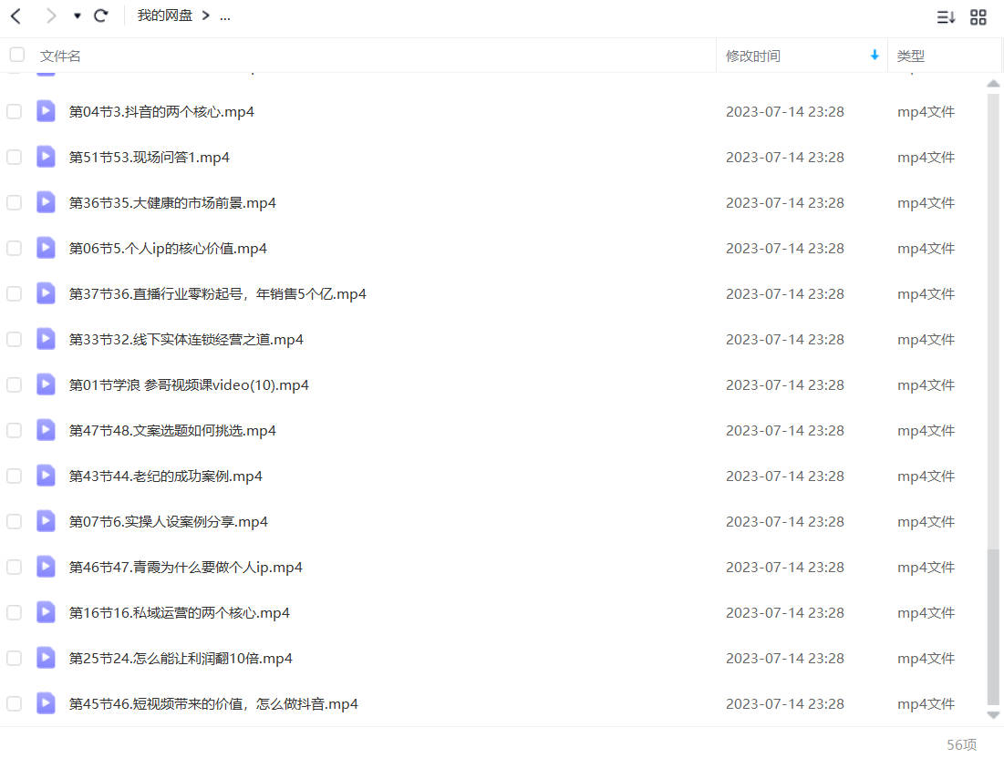The image size is (1004, 758).
Task: Select file name 第36节35.大健康的市场前景.mp4
Action: [x=172, y=203]
